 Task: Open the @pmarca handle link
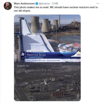44,4
